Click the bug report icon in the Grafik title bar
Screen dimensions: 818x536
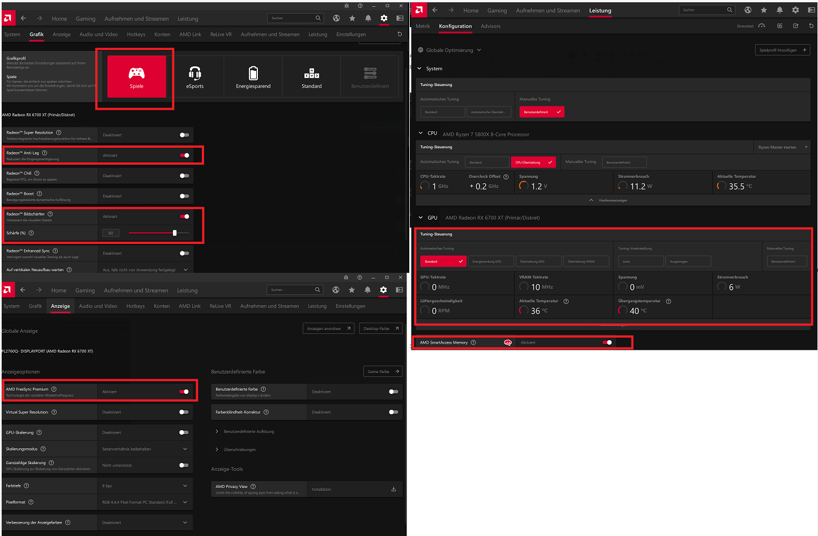pyautogui.click(x=347, y=6)
